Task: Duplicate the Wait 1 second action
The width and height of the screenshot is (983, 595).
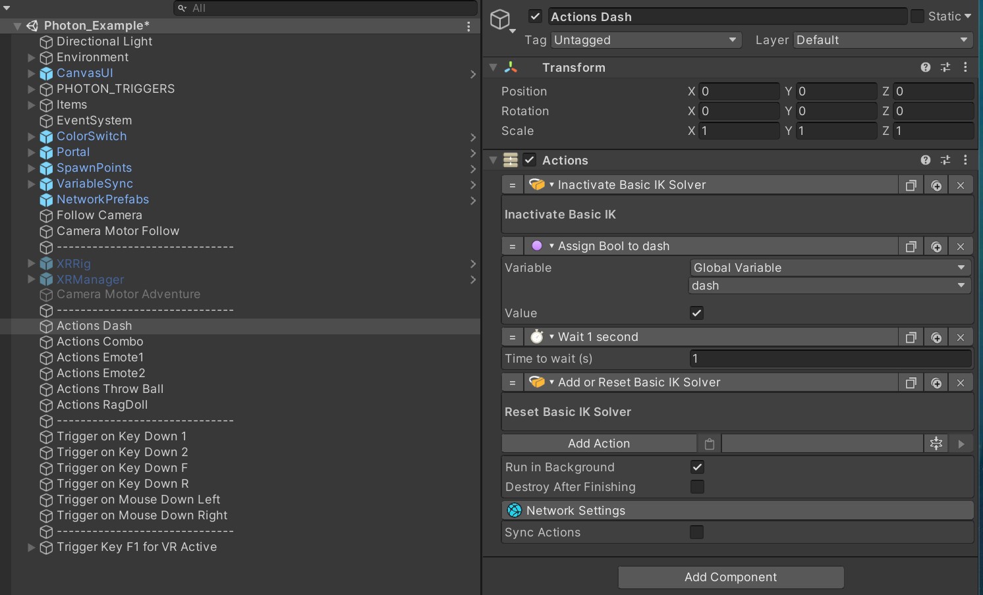Action: click(x=911, y=338)
